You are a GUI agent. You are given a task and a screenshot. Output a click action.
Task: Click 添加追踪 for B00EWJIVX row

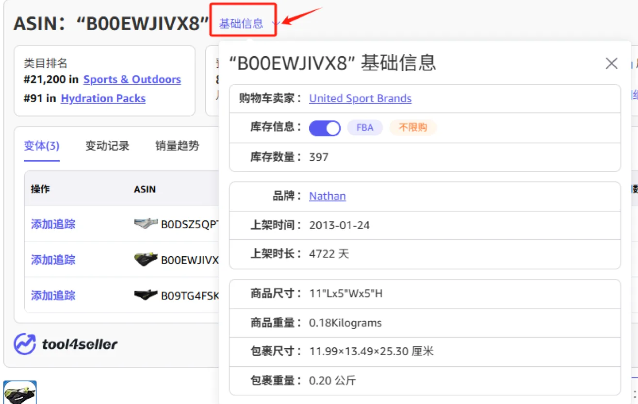click(x=53, y=260)
